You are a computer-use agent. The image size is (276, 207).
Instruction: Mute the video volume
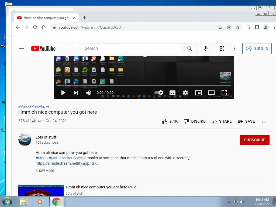[88, 93]
